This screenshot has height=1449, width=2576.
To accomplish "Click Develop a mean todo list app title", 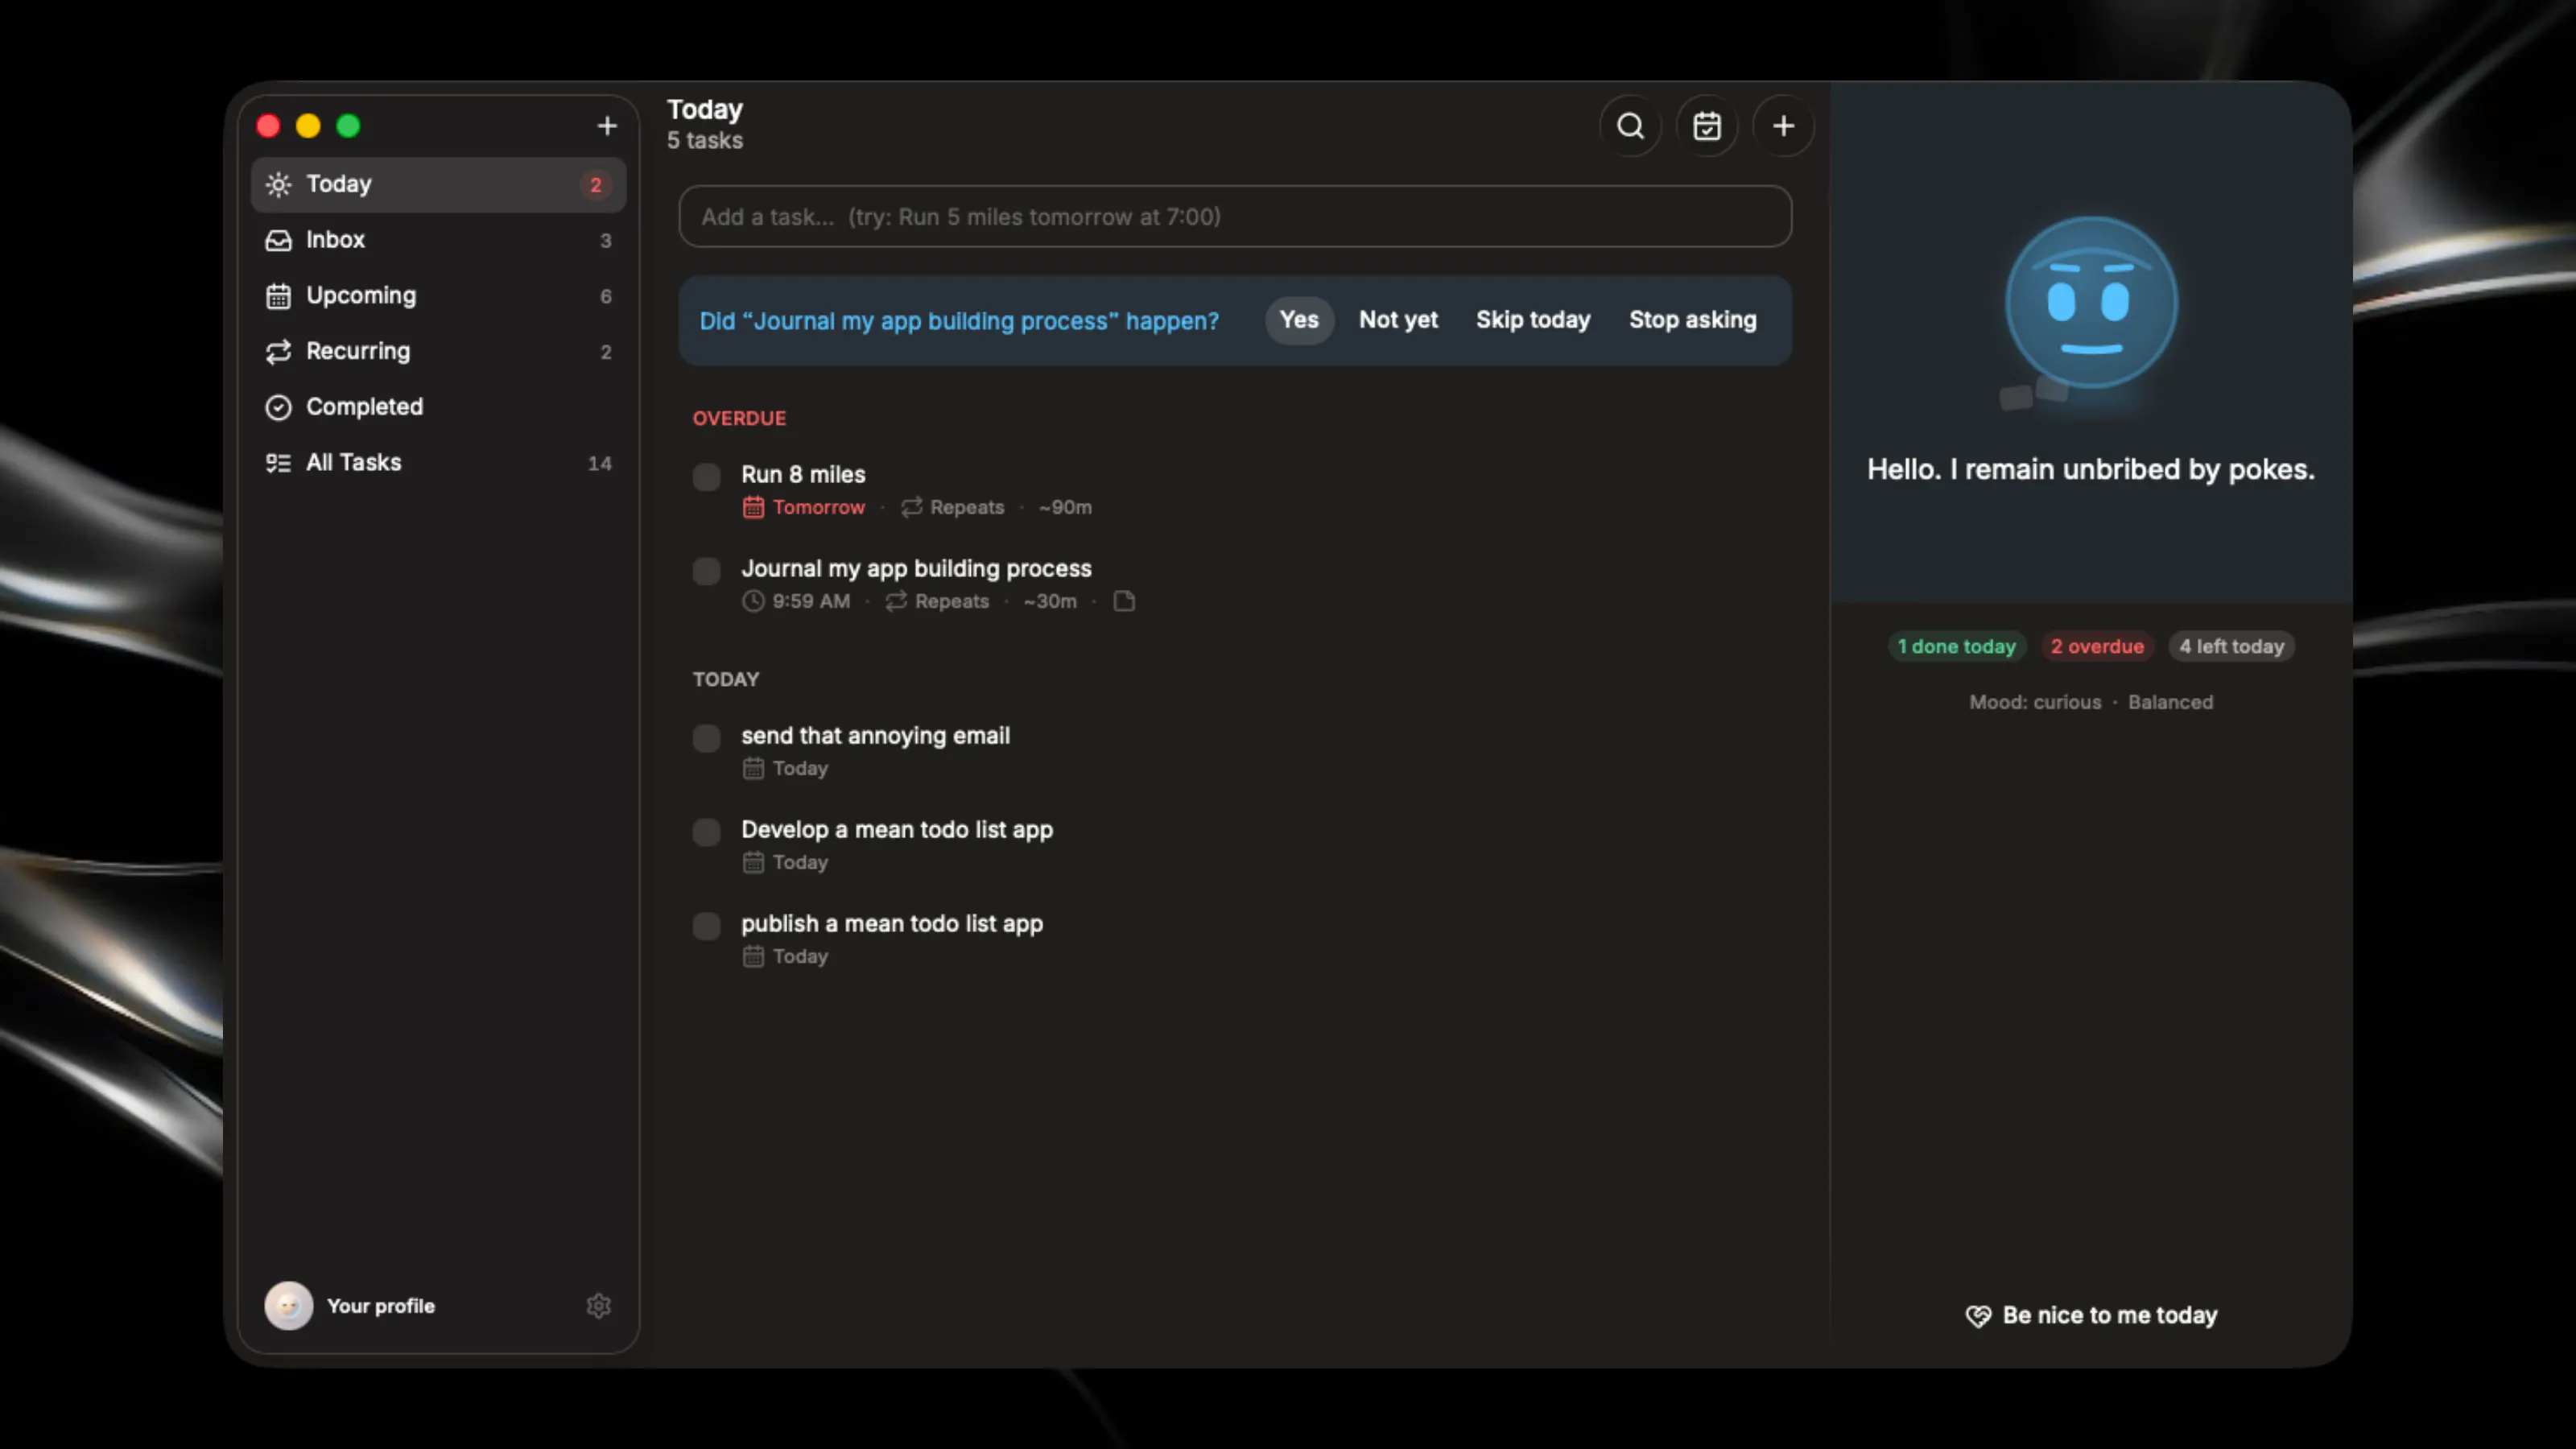I will click(897, 830).
